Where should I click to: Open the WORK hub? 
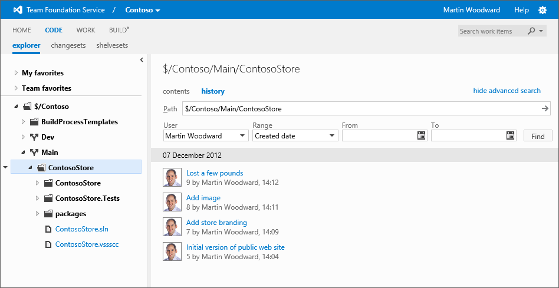pyautogui.click(x=86, y=30)
